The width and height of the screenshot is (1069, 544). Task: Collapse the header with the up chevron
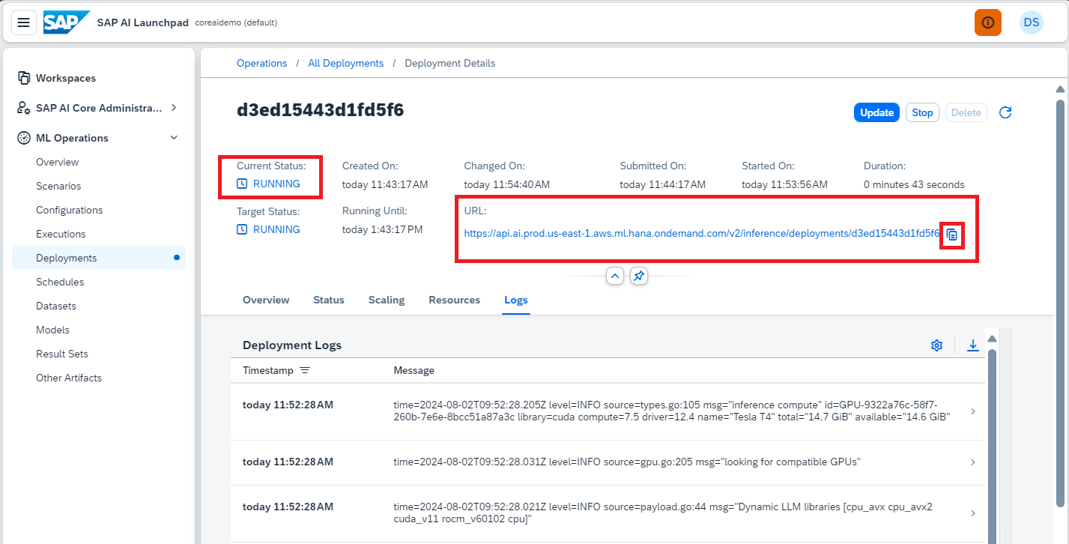click(x=615, y=276)
